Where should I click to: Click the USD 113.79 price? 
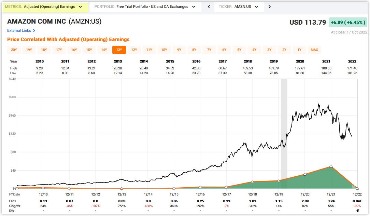[308, 23]
